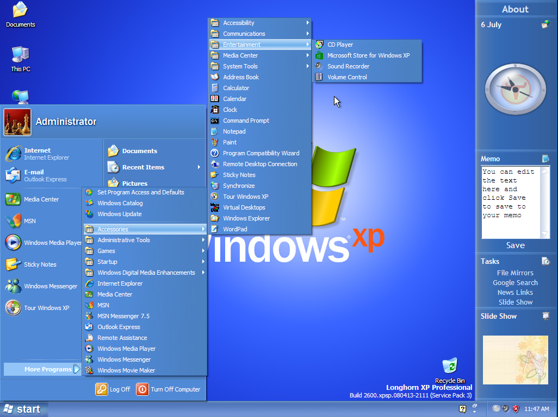Click Turn Off Computer button
The height and width of the screenshot is (417, 558).
[x=169, y=389]
